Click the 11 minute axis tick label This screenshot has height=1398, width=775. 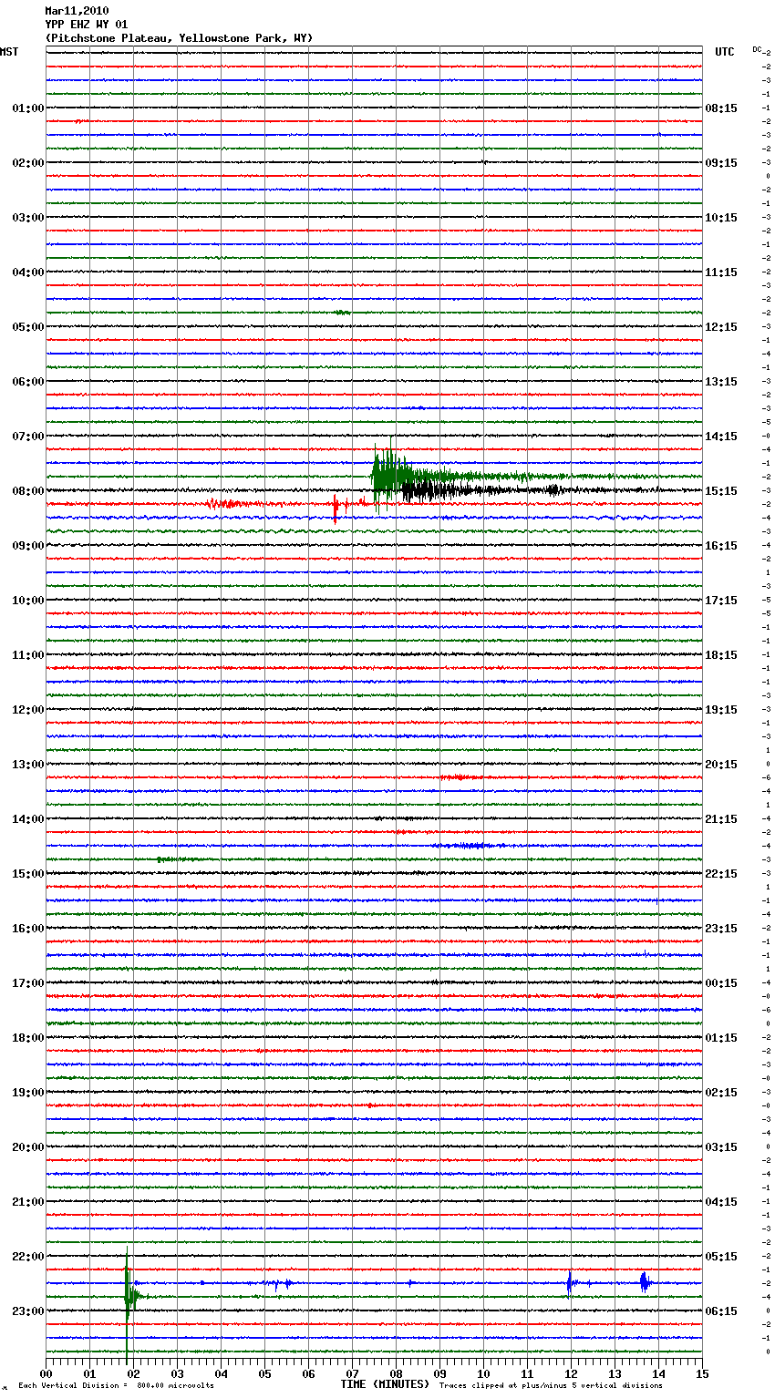coord(527,1373)
